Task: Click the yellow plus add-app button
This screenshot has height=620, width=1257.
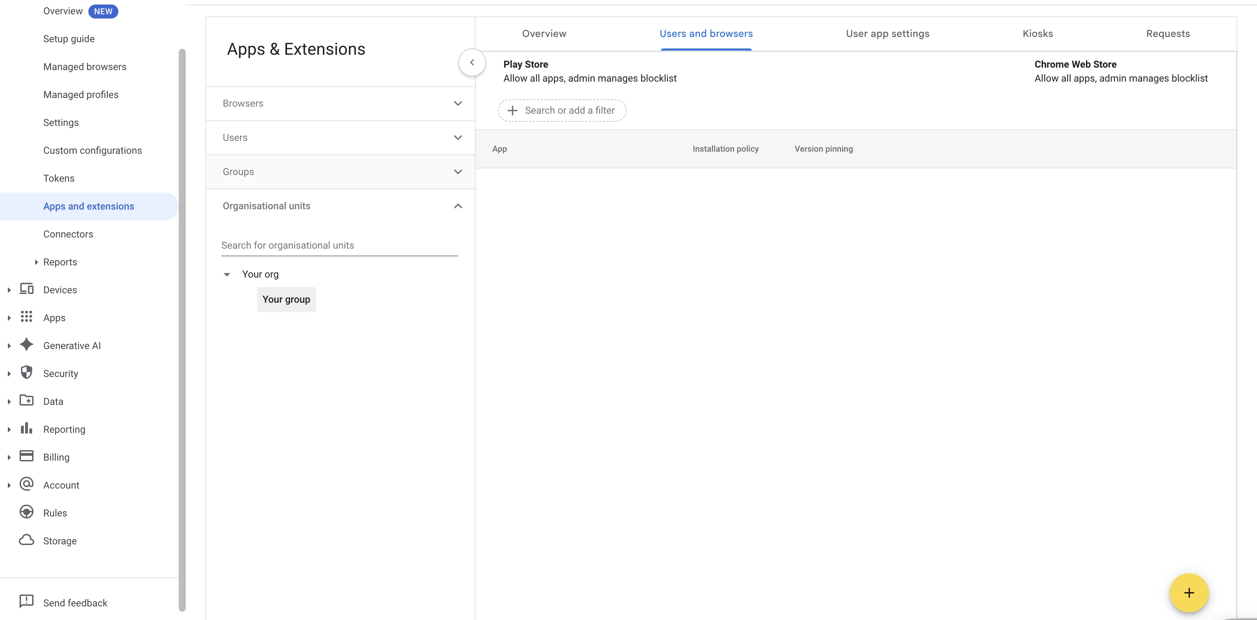Action: [1189, 593]
